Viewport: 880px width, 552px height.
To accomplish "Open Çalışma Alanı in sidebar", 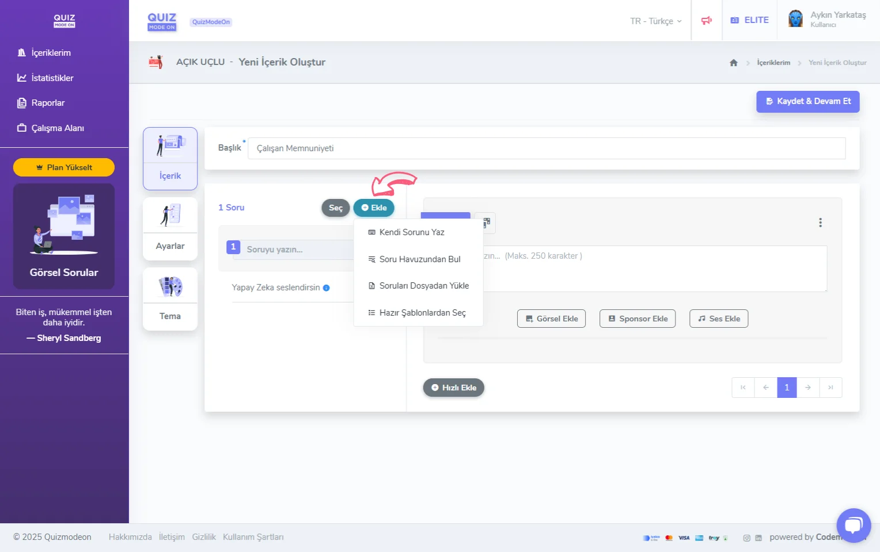I will (57, 128).
